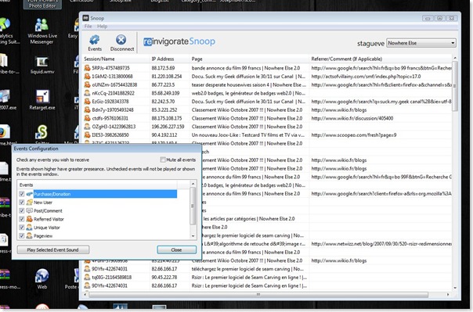Click the New User event icon
Viewport: 473px width, 312px height.
[29, 202]
